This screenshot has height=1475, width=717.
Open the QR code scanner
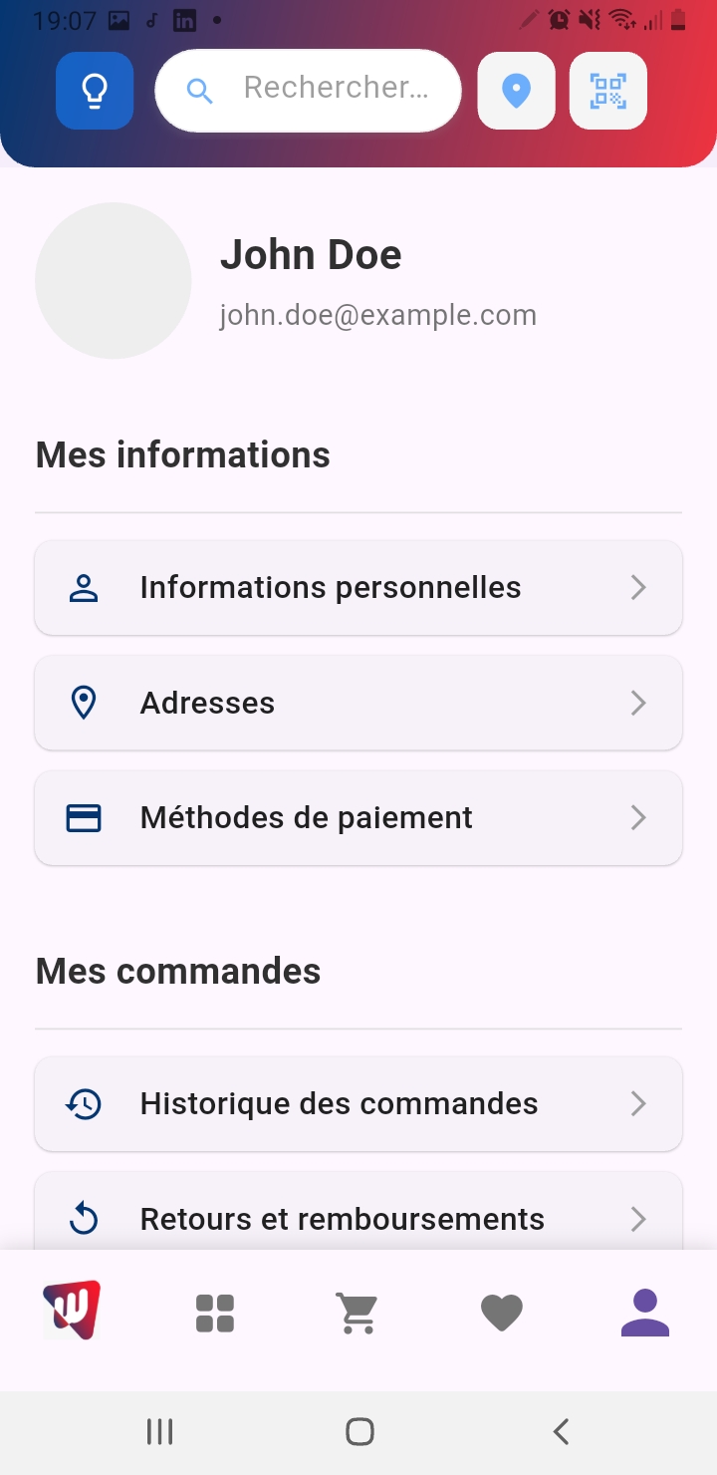pos(607,91)
